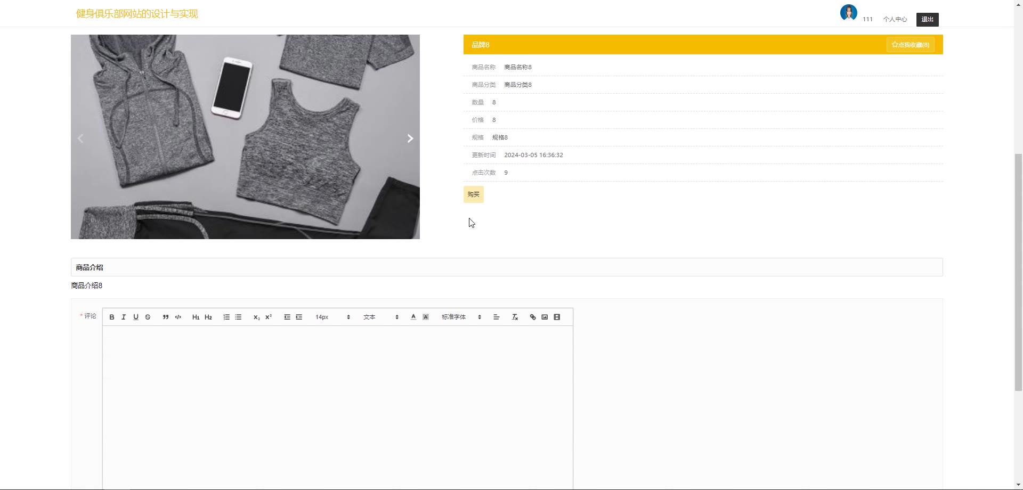Click the 数量 quantity label
The image size is (1023, 490).
(478, 102)
